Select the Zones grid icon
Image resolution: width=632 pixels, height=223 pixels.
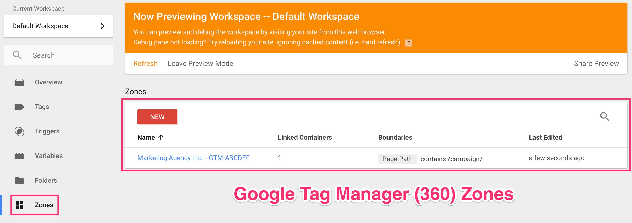click(x=19, y=205)
